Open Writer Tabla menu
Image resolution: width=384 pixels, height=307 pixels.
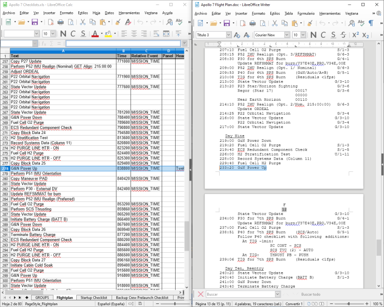click(288, 13)
